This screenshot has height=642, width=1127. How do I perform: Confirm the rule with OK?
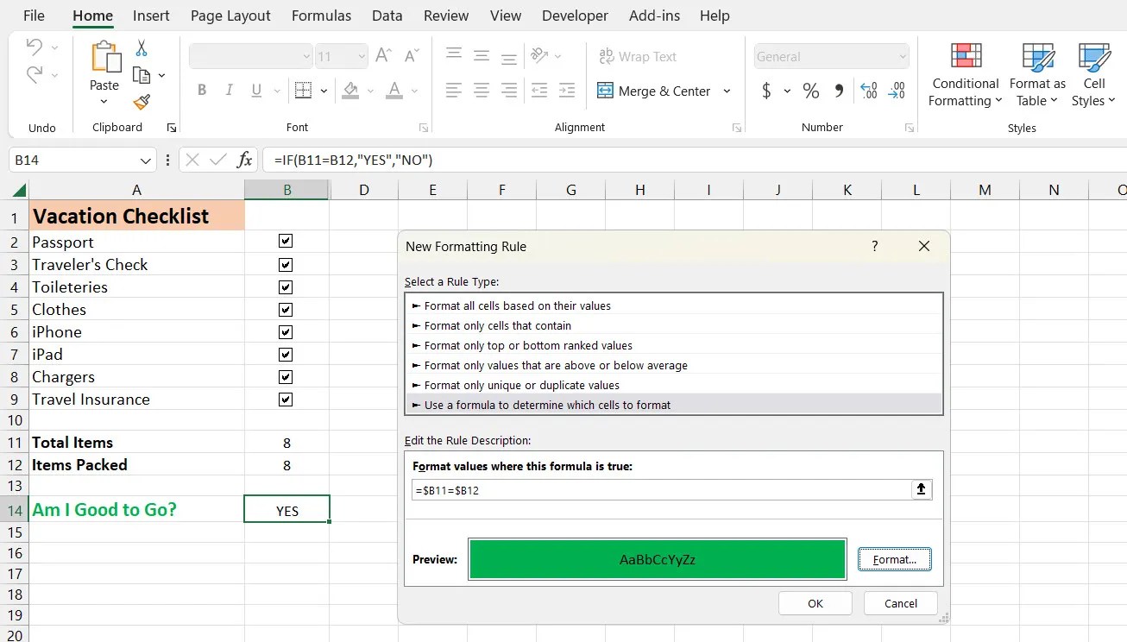[x=814, y=602]
